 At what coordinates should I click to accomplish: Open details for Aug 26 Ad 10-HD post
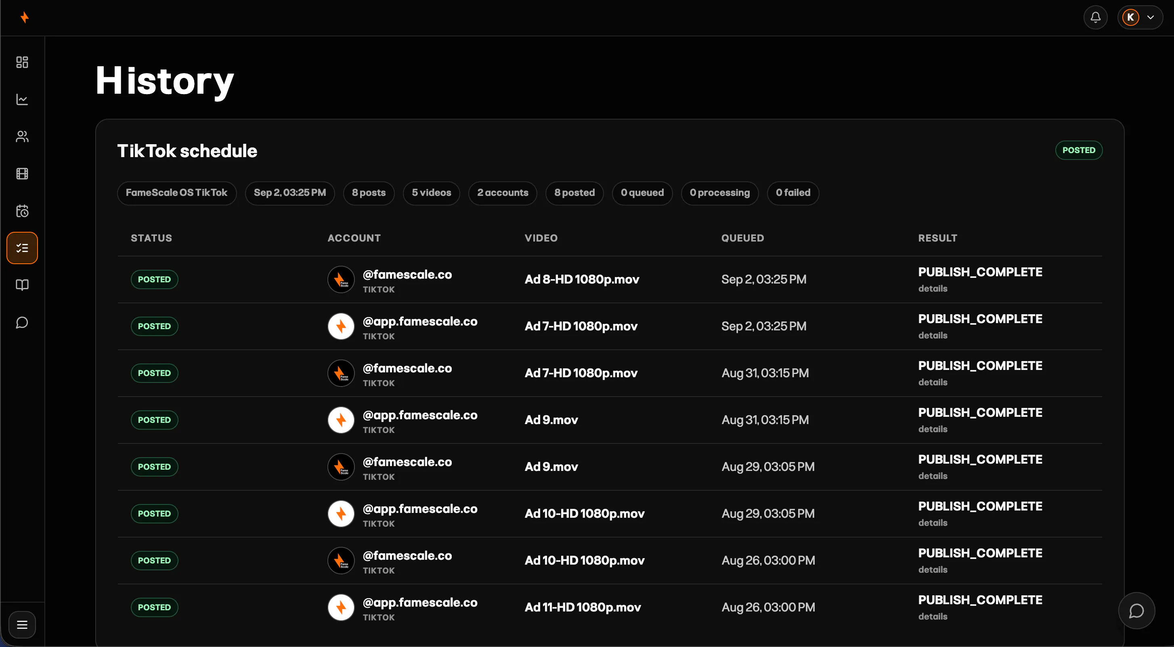click(x=933, y=570)
